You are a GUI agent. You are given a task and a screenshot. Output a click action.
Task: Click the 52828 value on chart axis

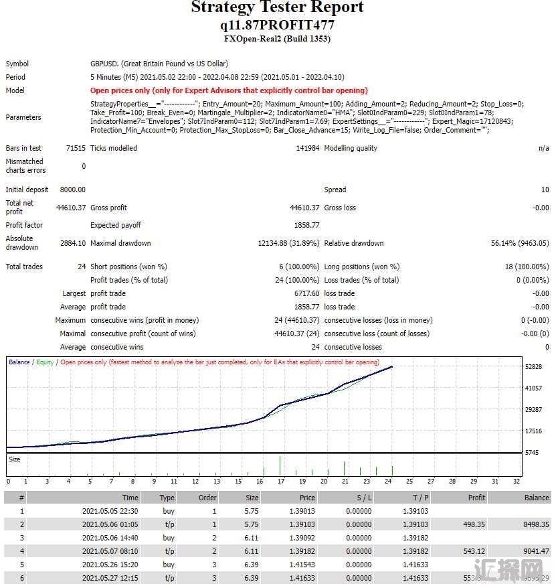click(533, 366)
